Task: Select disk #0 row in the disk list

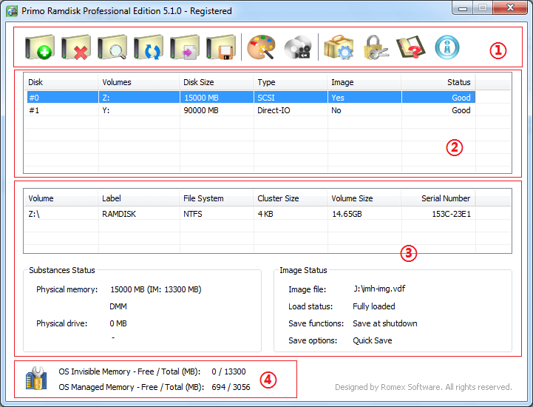Action: pos(251,98)
